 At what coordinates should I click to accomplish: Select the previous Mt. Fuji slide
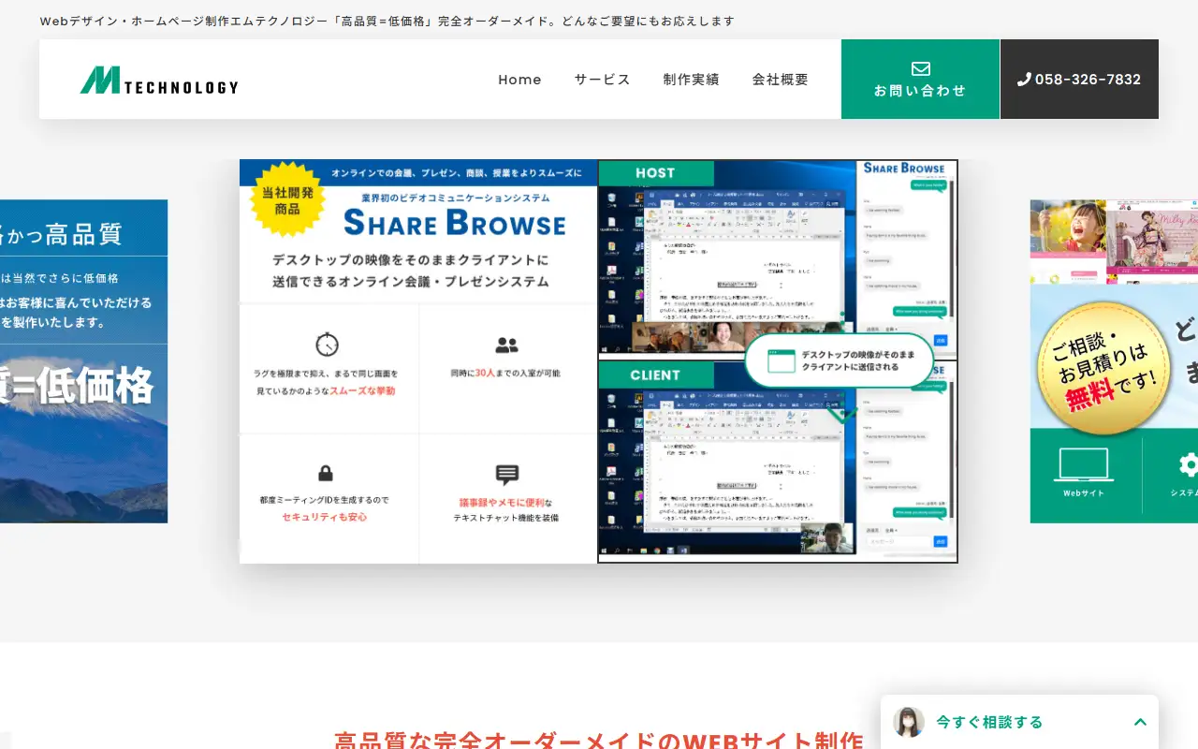(84, 361)
